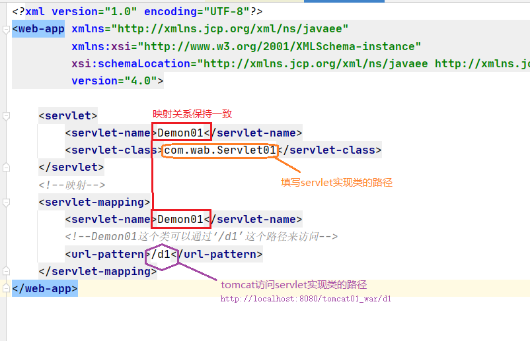Collapse the closing servlet-mapping fold marker
This screenshot has height=341, width=530.
coord(6,271)
